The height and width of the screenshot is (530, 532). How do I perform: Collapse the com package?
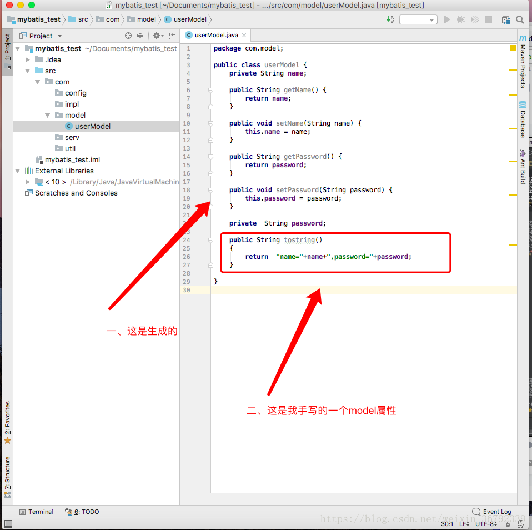(38, 82)
